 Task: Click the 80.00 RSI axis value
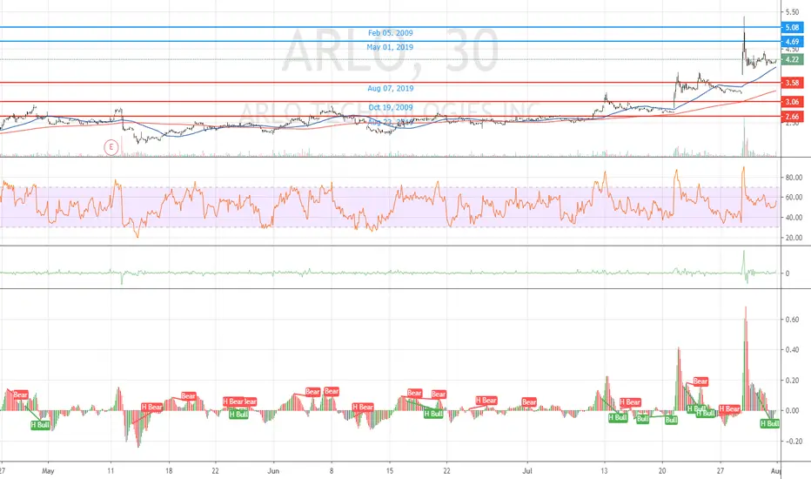[794, 177]
